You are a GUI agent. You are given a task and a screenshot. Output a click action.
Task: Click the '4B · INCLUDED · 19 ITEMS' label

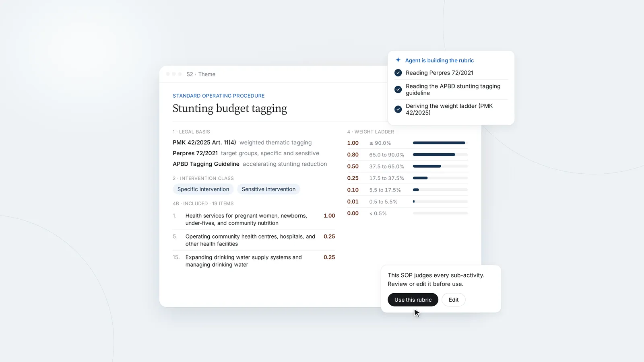(x=203, y=204)
